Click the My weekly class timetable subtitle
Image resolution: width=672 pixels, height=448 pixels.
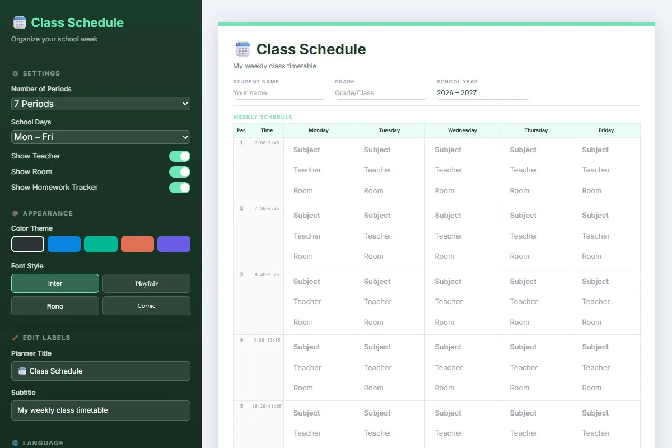275,66
